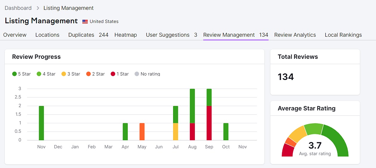
Task: Switch to the Review Analytics tab
Action: 295,35
